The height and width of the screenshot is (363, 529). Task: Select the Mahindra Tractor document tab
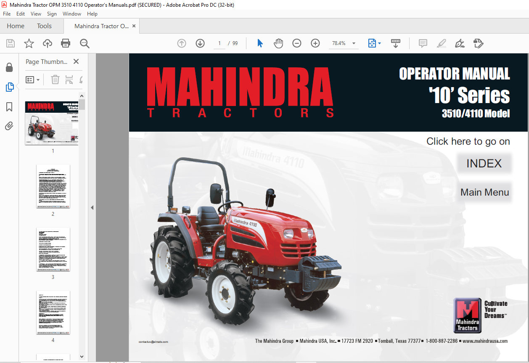pyautogui.click(x=101, y=26)
